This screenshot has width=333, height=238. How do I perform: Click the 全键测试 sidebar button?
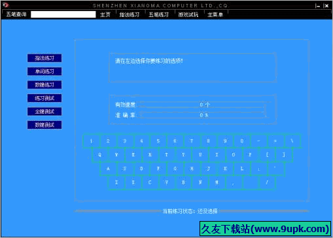point(44,112)
